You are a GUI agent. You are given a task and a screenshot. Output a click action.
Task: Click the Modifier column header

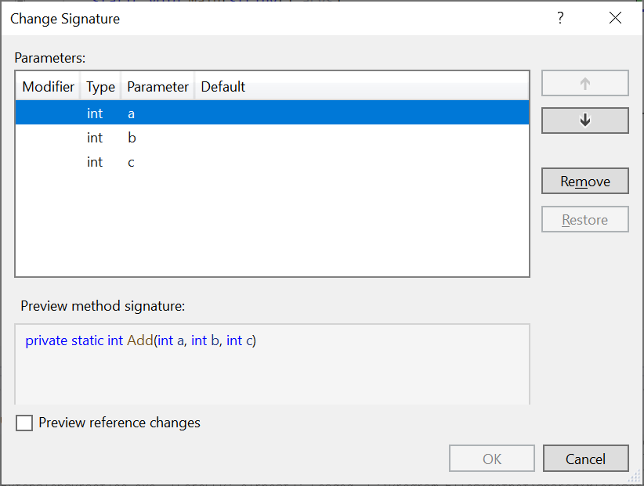click(x=48, y=87)
